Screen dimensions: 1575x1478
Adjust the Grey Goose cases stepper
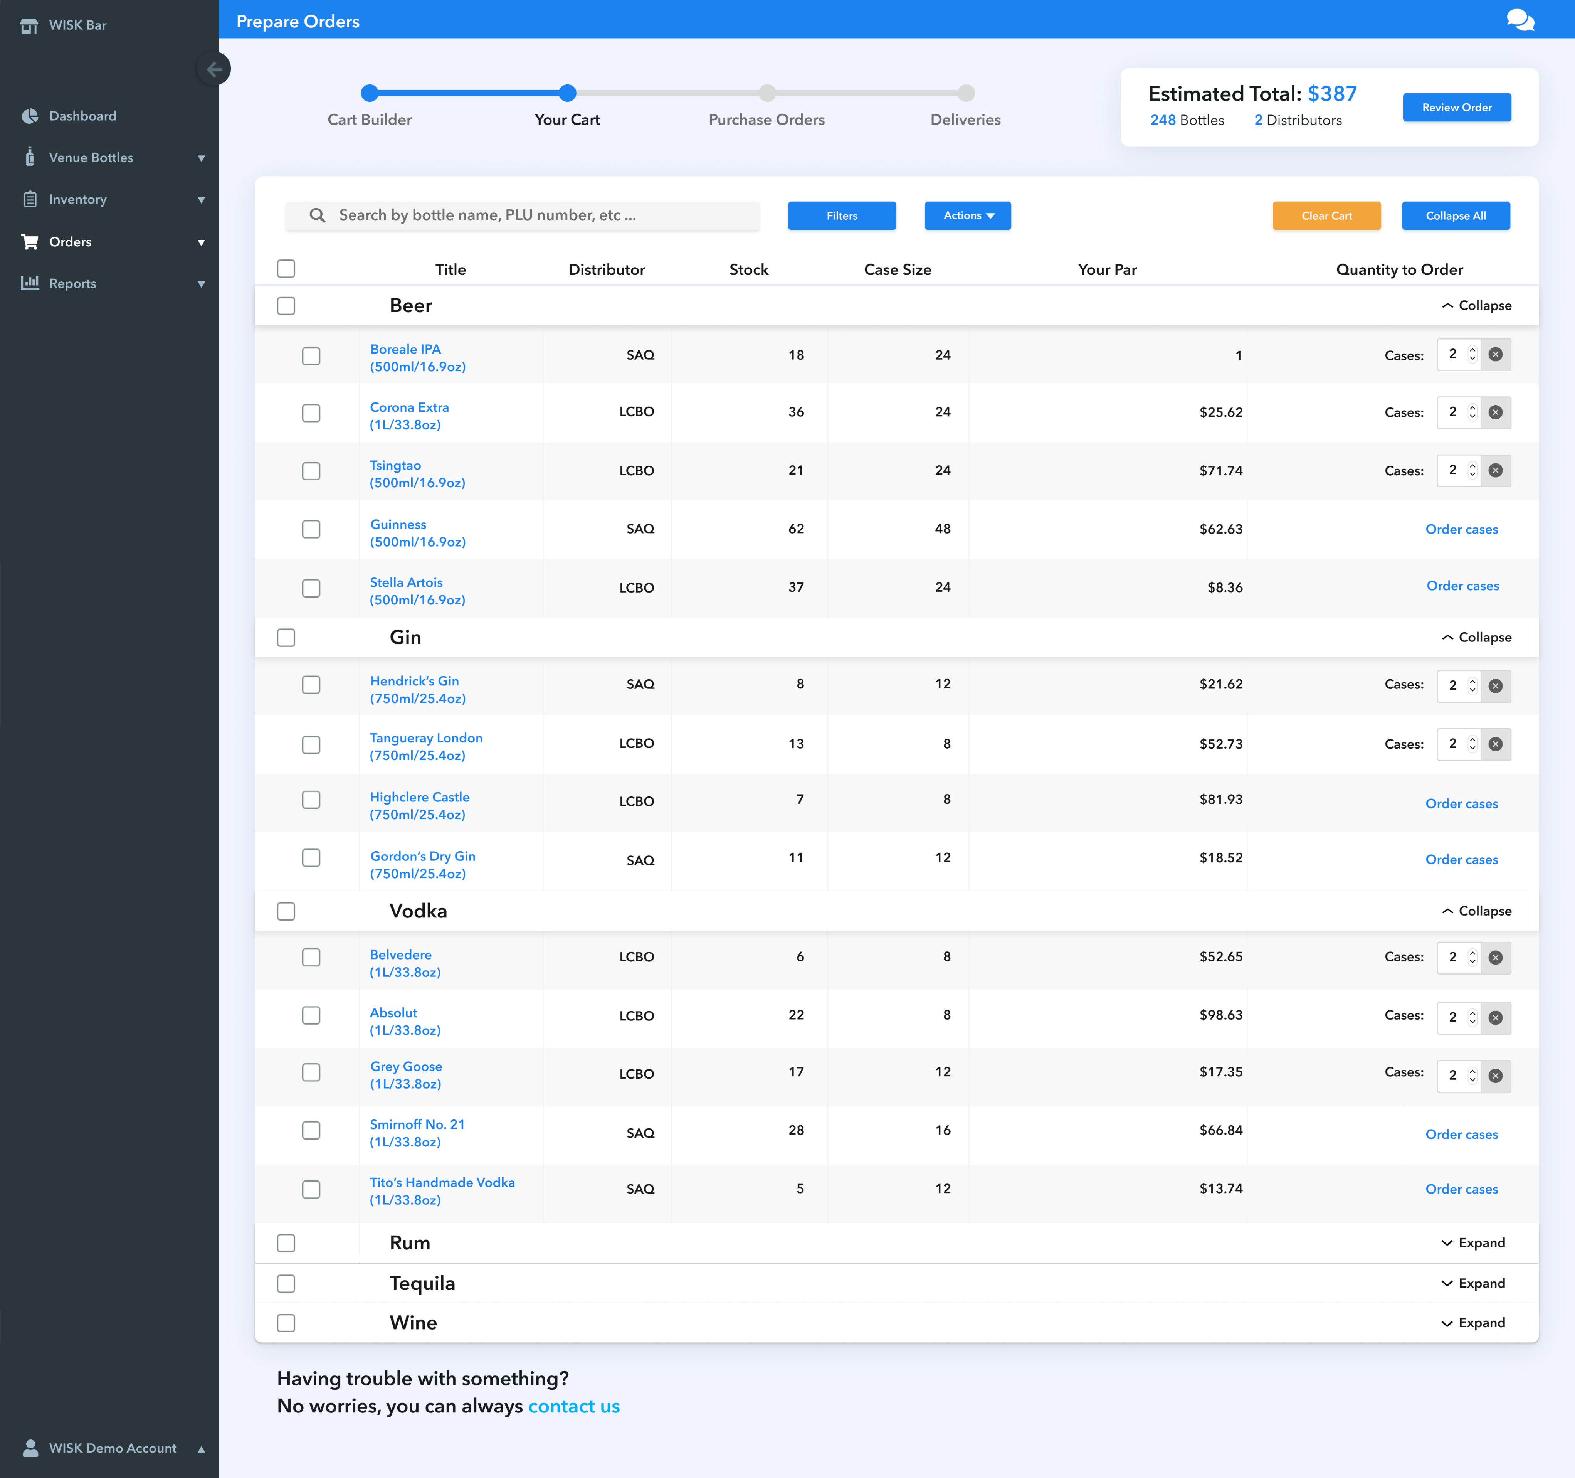pos(1472,1076)
